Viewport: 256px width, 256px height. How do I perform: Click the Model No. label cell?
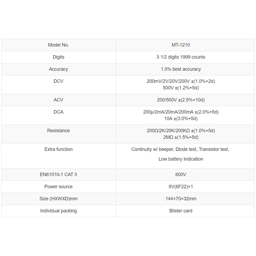point(58,45)
